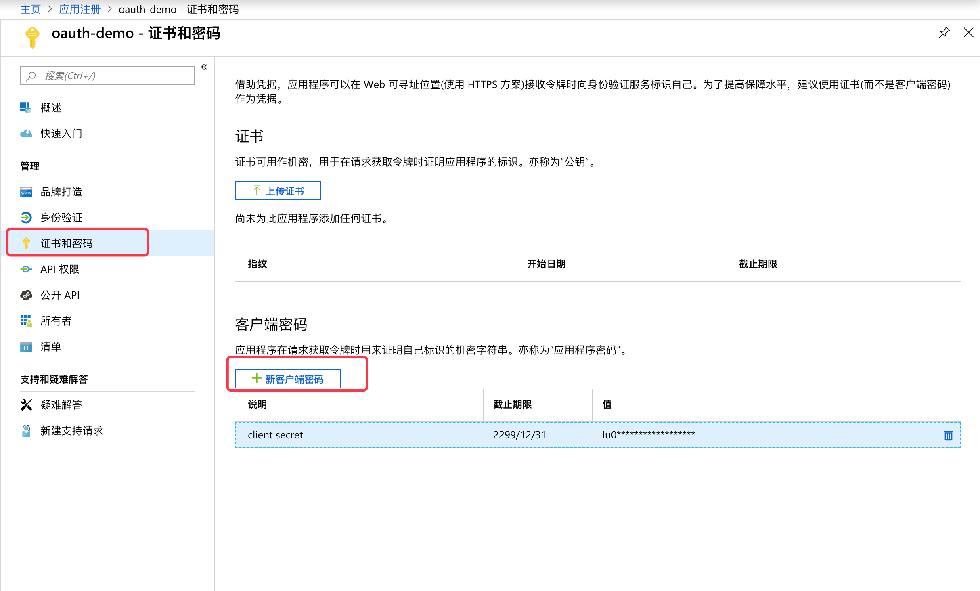Select 品牌打造 branding icon
980x591 pixels.
point(26,192)
